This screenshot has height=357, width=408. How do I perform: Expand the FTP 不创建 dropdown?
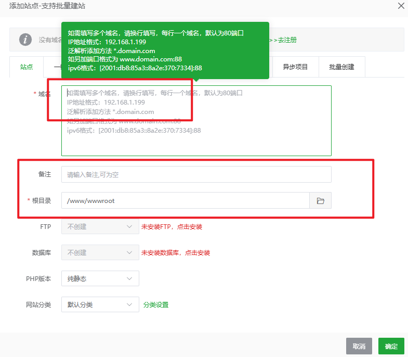[x=100, y=226]
